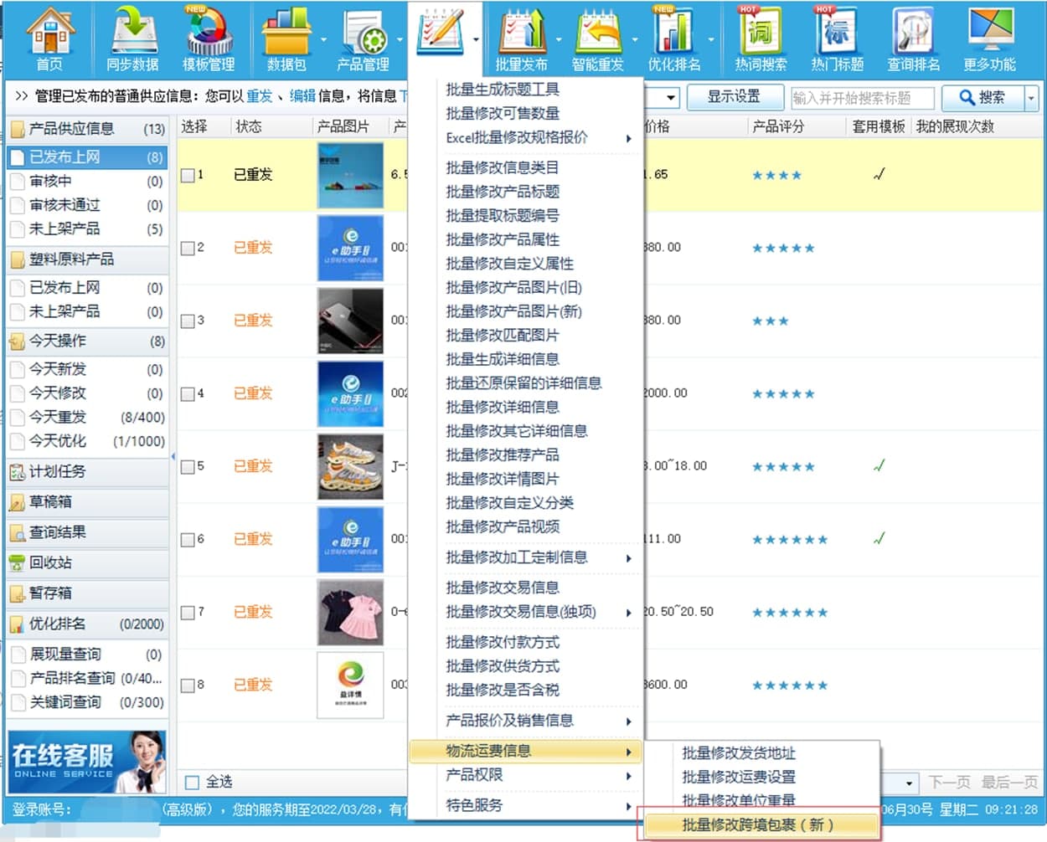The image size is (1047, 842).
Task: Choose 批量修改跨境包裹（新） from submenu
Action: 757,824
